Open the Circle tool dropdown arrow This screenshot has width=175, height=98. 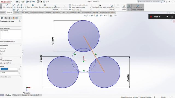pyautogui.click(x=19, y=5)
